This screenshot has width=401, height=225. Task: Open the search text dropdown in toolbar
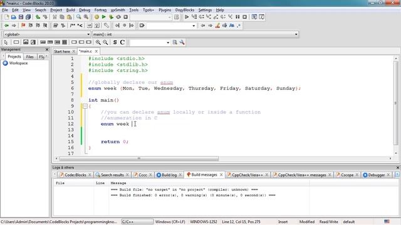point(171,26)
